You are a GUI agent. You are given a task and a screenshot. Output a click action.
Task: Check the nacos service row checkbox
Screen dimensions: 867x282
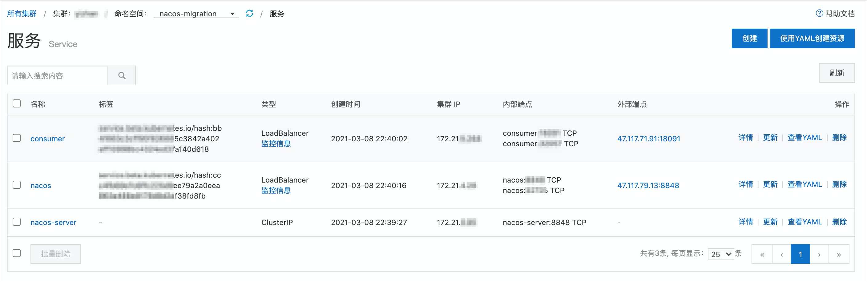17,185
